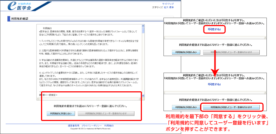Click the e医学会 logo

(20, 6)
